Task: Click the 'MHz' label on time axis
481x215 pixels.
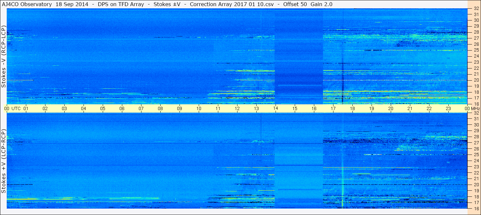Action: pos(475,108)
